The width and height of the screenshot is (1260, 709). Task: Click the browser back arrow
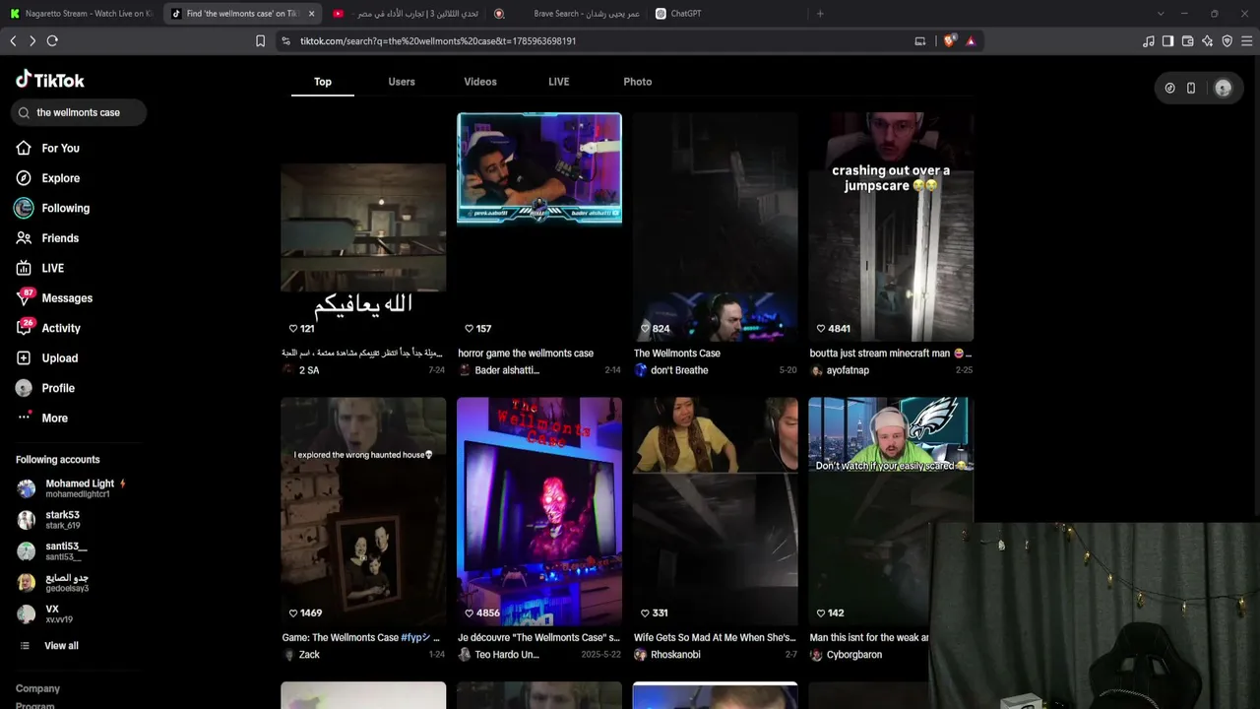(13, 40)
